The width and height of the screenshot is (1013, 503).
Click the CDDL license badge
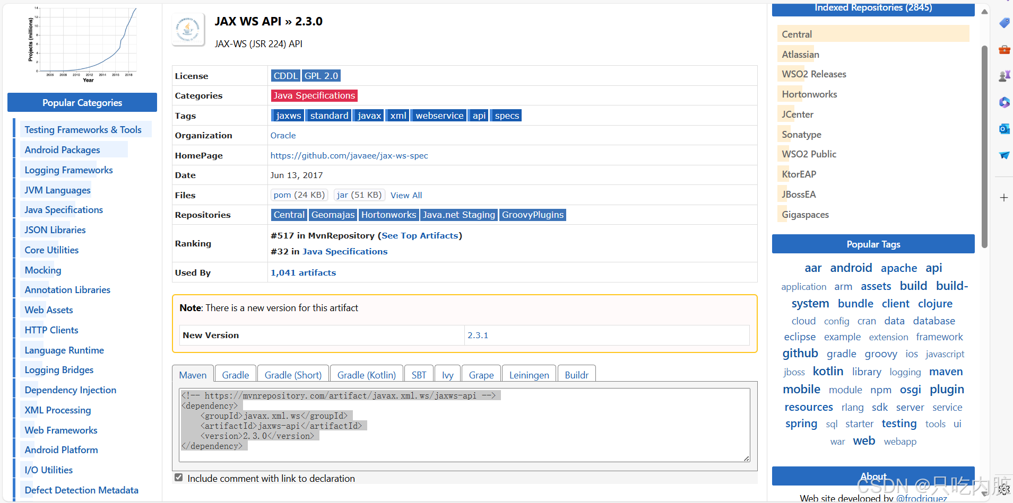(285, 76)
